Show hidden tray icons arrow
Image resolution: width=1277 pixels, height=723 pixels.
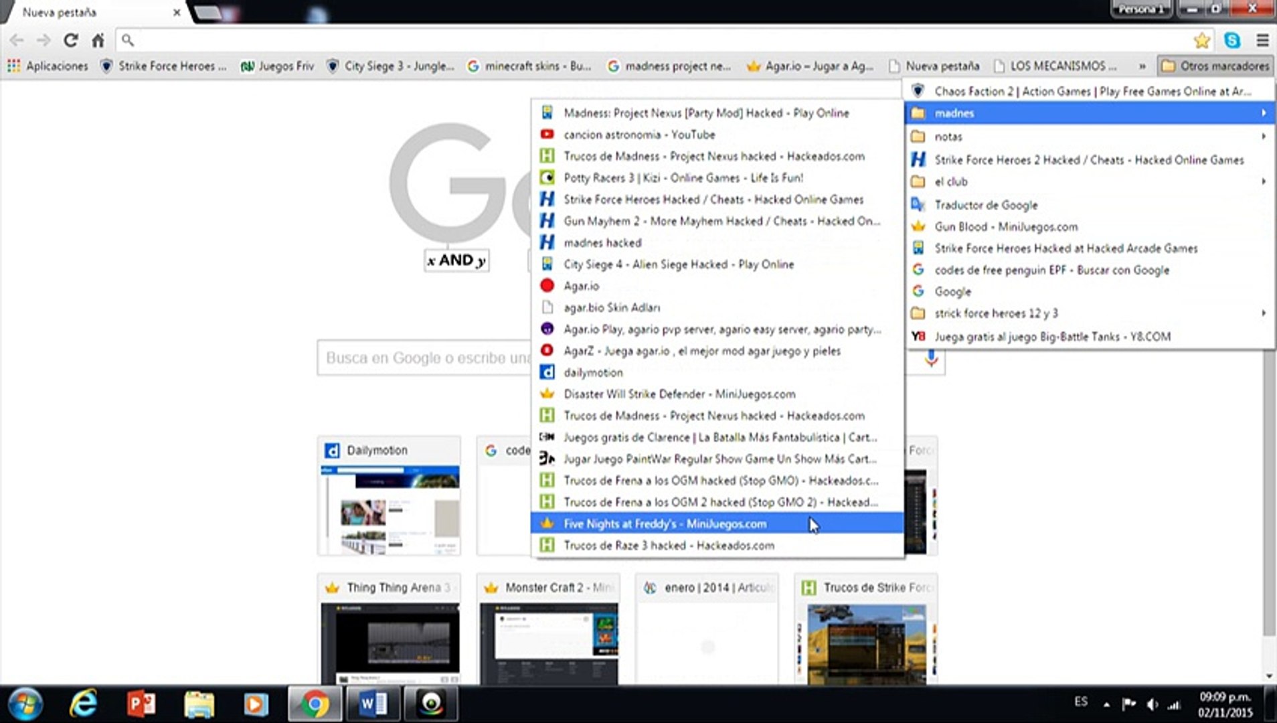[1106, 704]
